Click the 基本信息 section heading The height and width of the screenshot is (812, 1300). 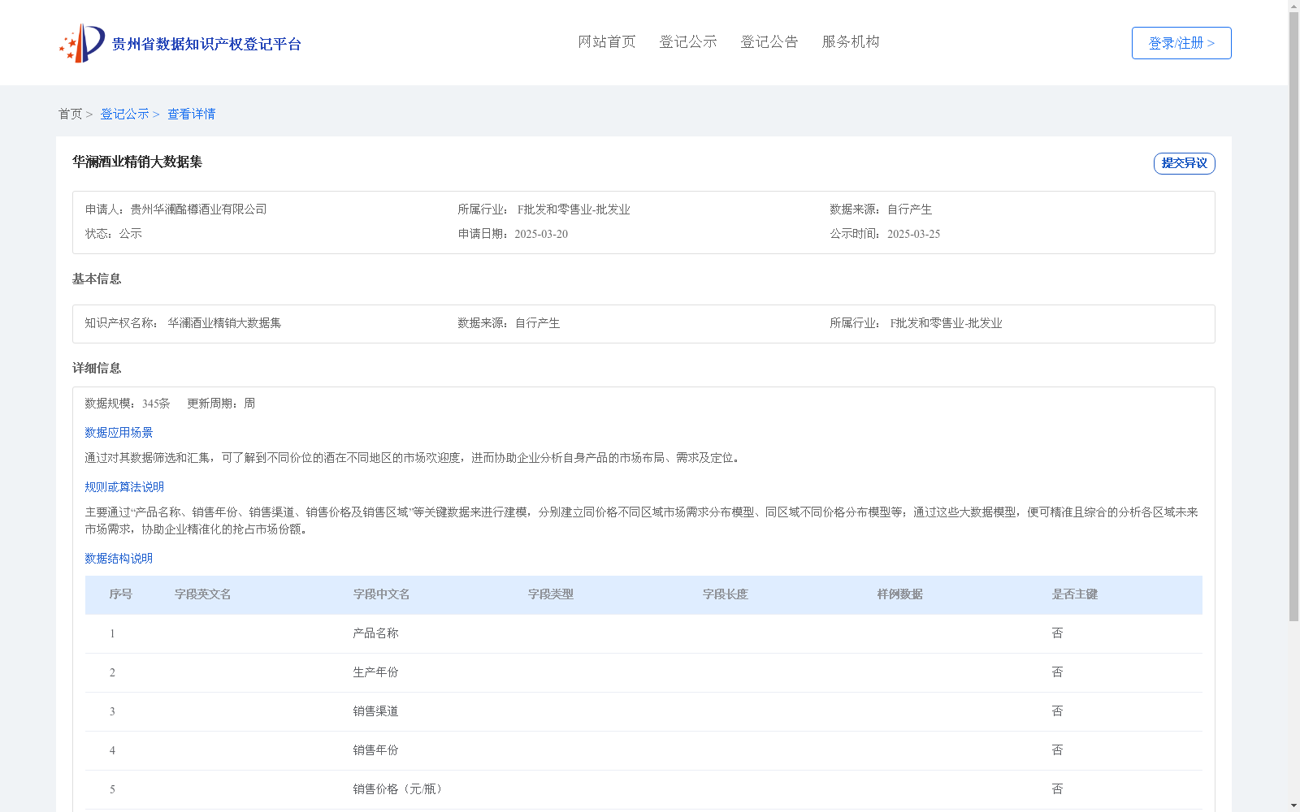[97, 279]
